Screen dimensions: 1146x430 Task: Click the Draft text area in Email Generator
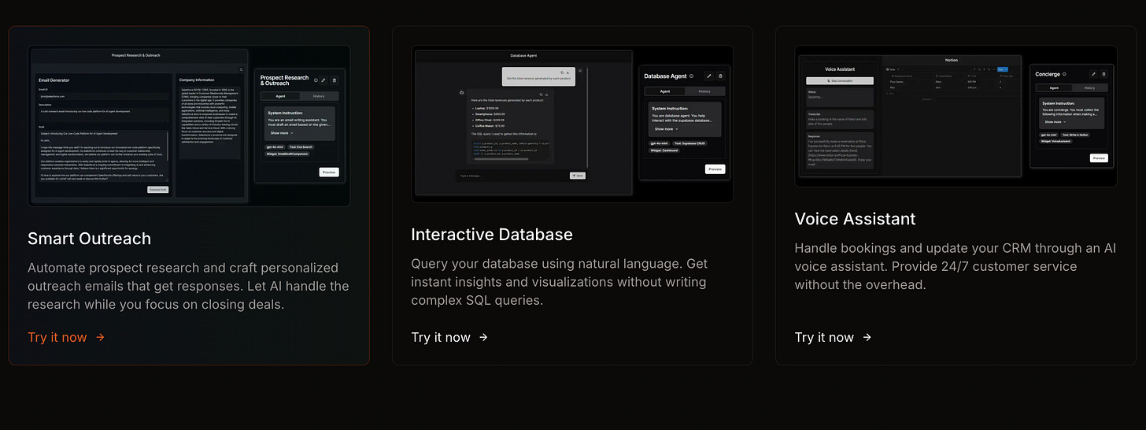pyautogui.click(x=104, y=156)
